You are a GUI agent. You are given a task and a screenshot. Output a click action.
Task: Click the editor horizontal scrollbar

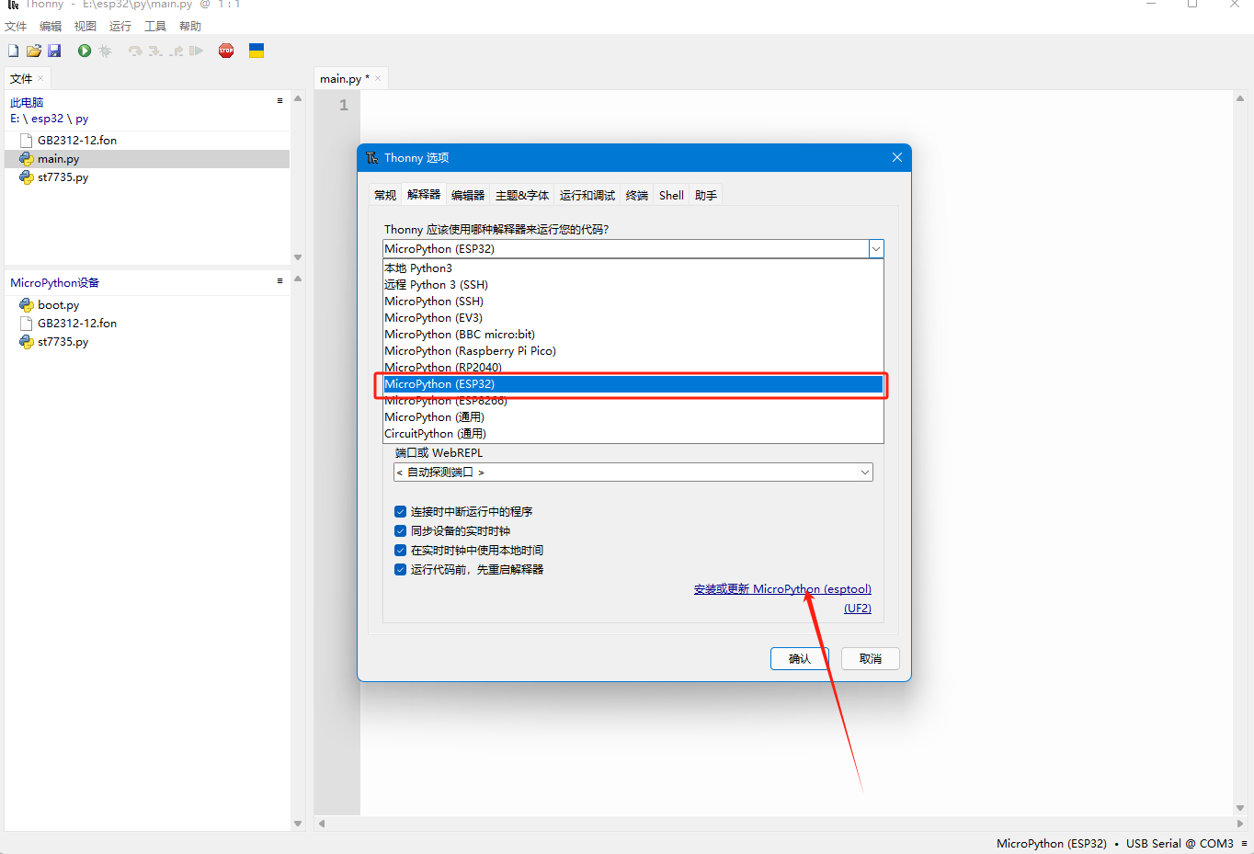point(780,824)
